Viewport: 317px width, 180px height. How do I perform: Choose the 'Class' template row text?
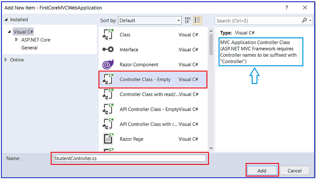point(125,35)
